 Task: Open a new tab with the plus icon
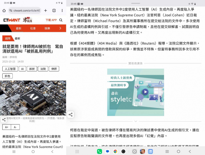[x=46, y=10]
